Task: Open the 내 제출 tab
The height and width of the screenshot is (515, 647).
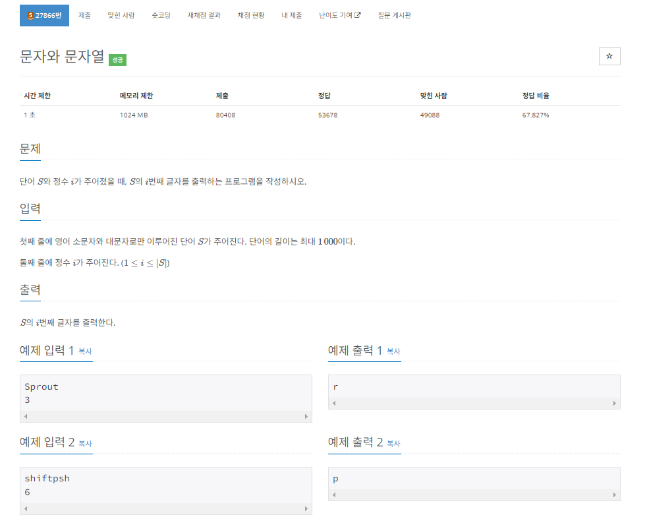Action: [292, 15]
